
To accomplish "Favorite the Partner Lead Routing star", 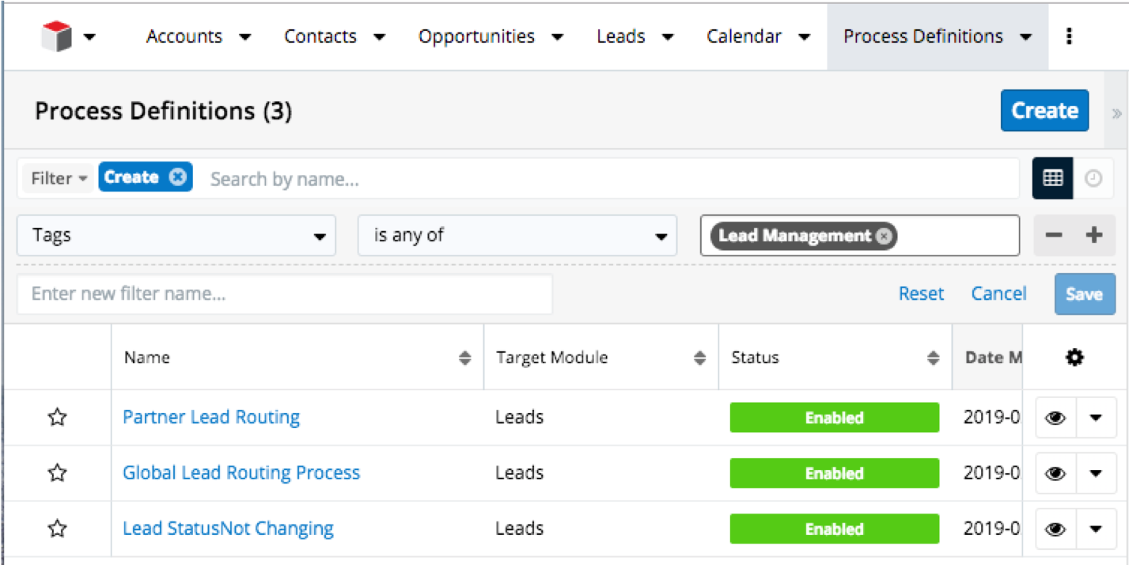I will tap(57, 417).
